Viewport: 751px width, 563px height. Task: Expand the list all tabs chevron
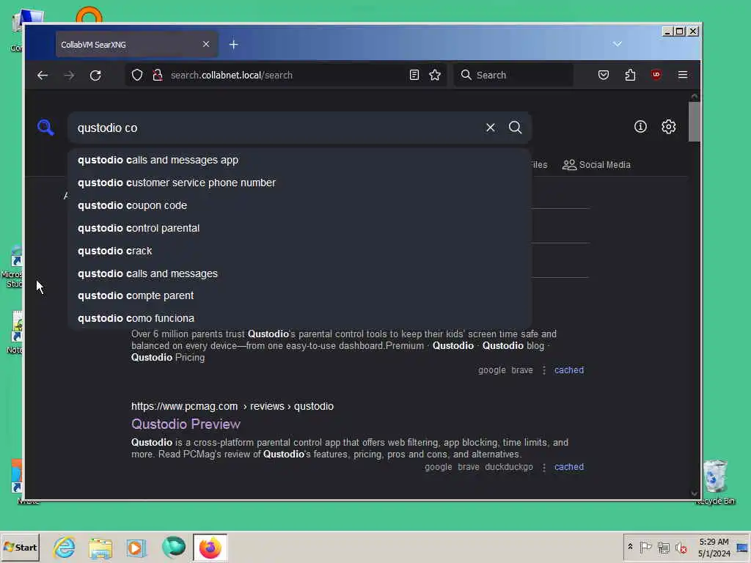click(618, 44)
